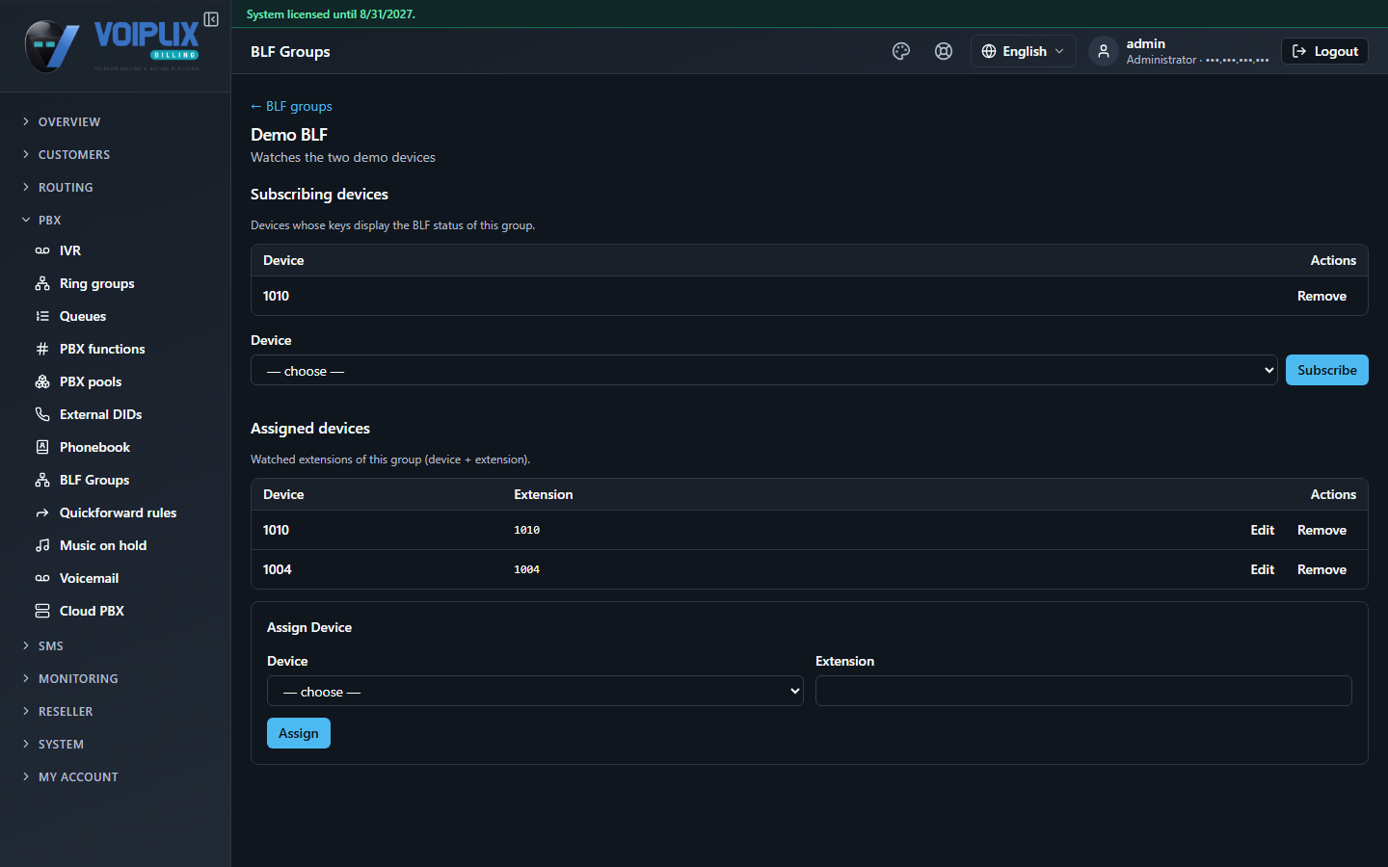Open Cloud PBX menu item

pos(92,611)
